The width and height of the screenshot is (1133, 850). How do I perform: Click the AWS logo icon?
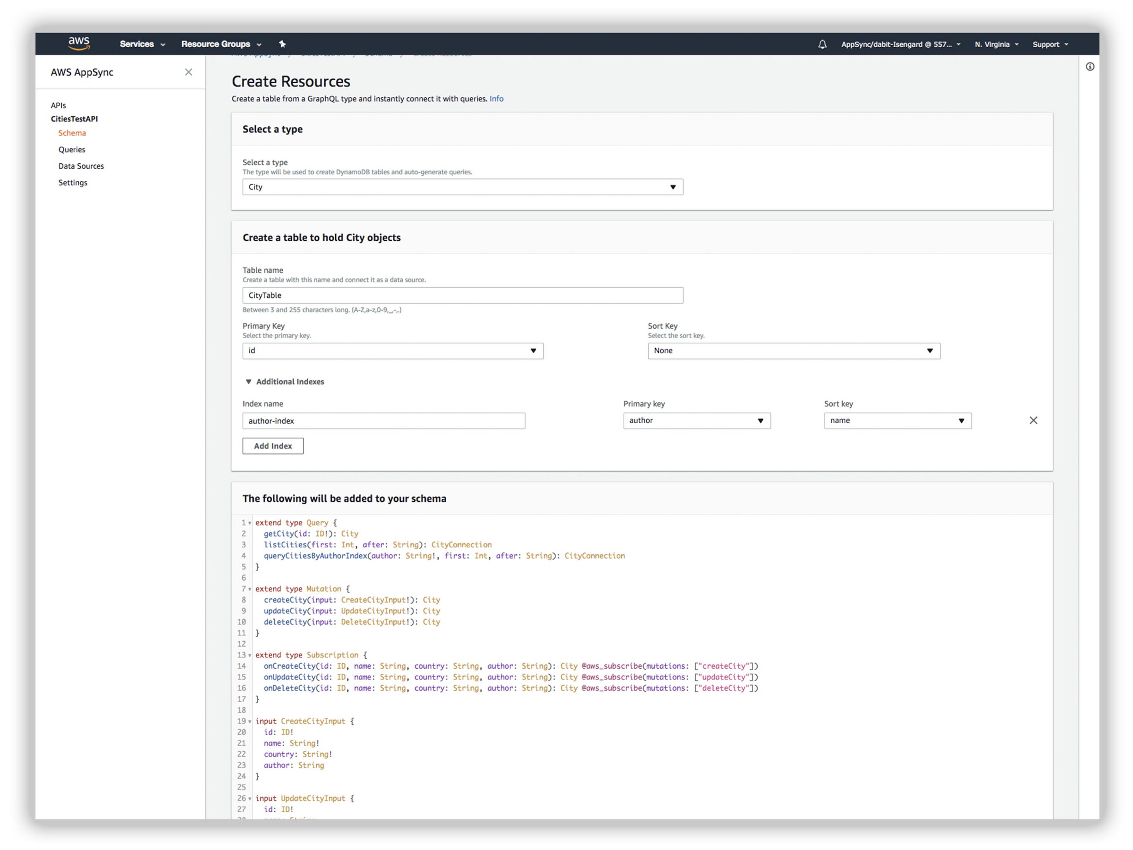(x=79, y=43)
